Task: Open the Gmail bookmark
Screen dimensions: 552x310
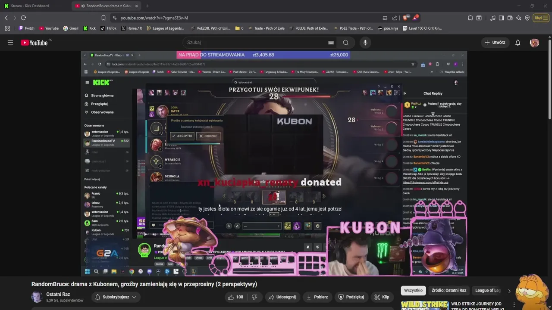Action: pos(71,28)
